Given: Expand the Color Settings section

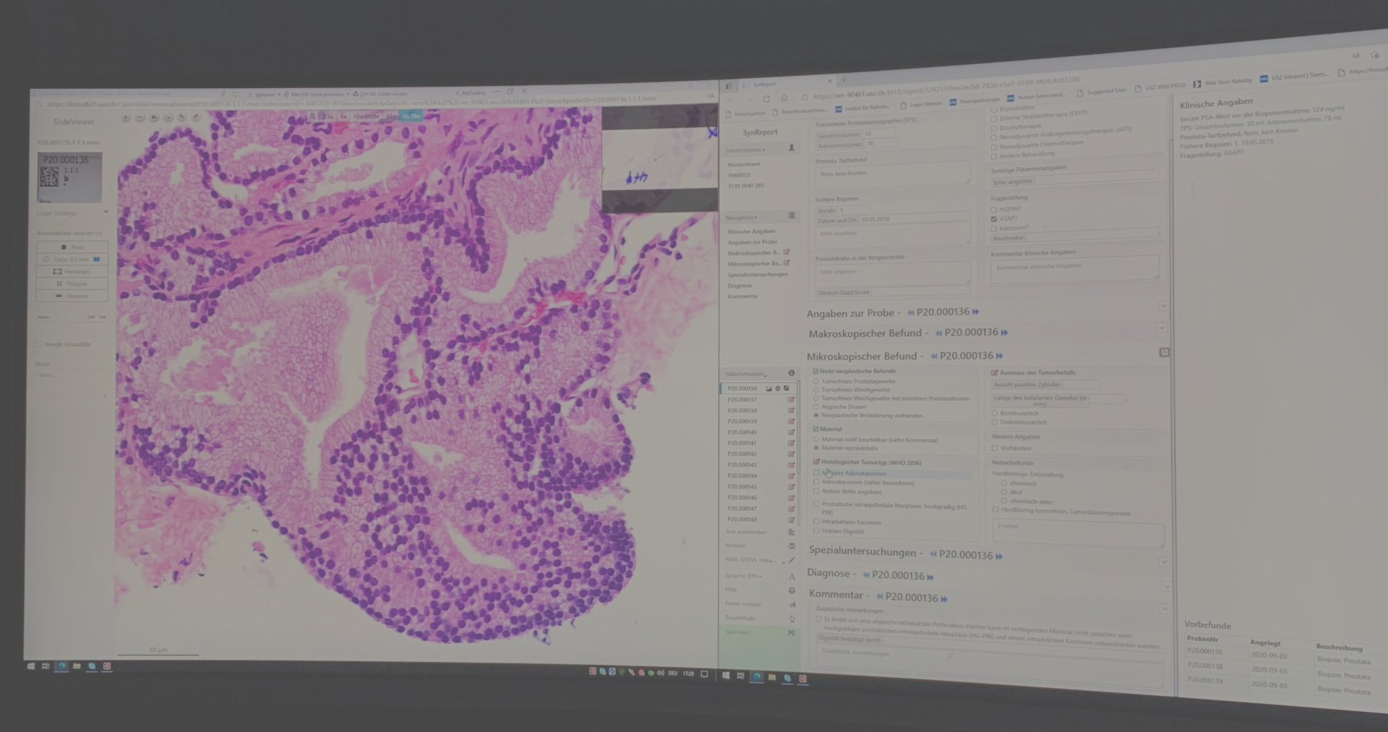Looking at the screenshot, I should point(105,212).
